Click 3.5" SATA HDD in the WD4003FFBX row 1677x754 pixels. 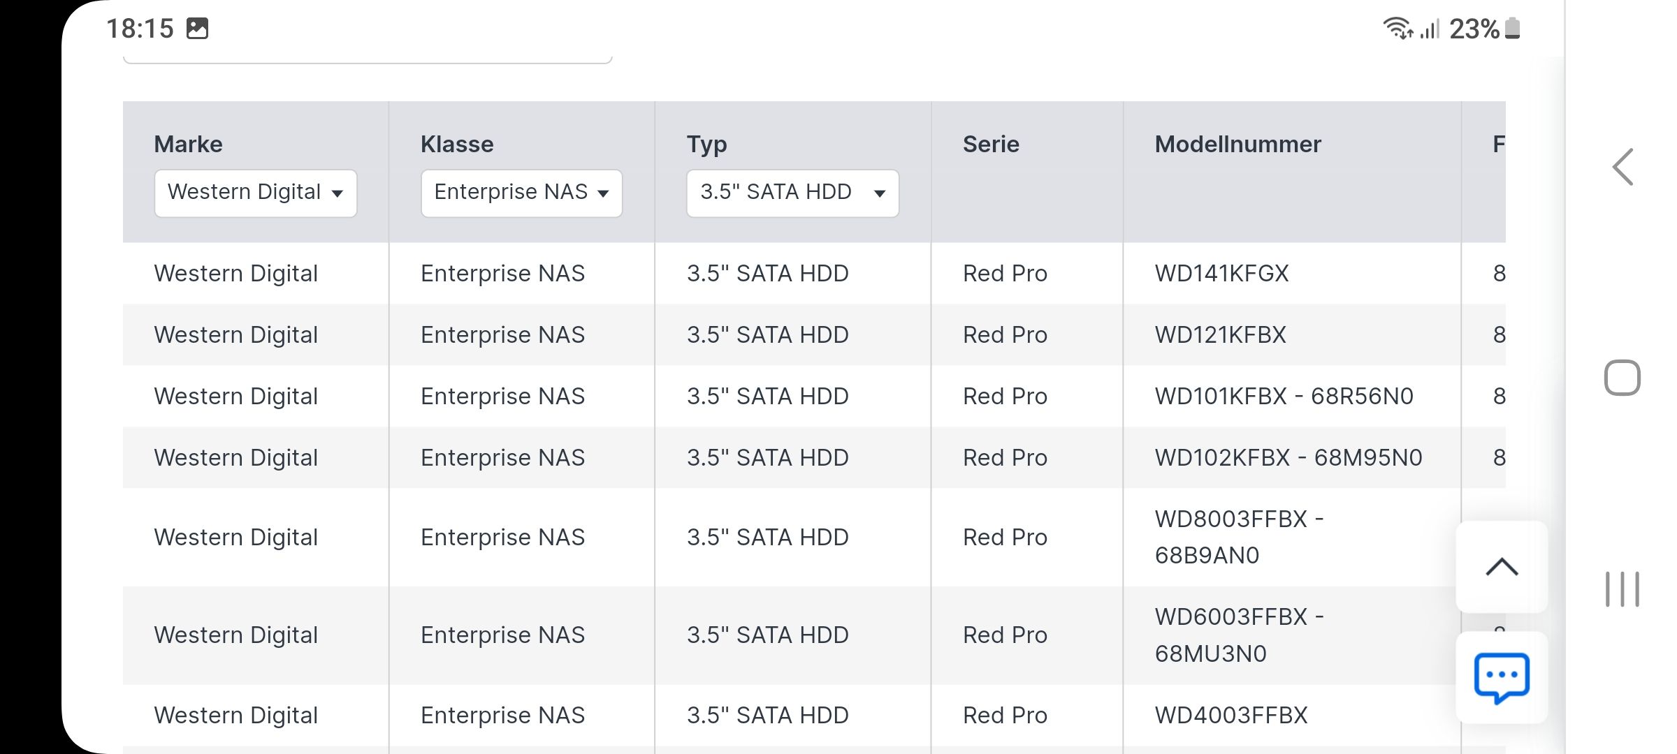767,715
